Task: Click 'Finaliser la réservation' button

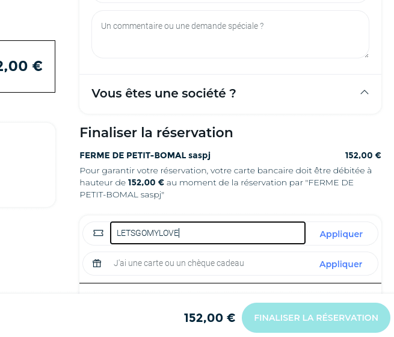Action: [x=316, y=318]
